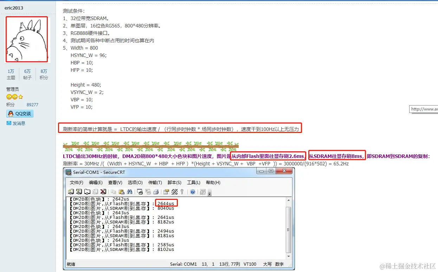
Task: Click the printer icon in SecureCRT toolbar
Action: 156,192
